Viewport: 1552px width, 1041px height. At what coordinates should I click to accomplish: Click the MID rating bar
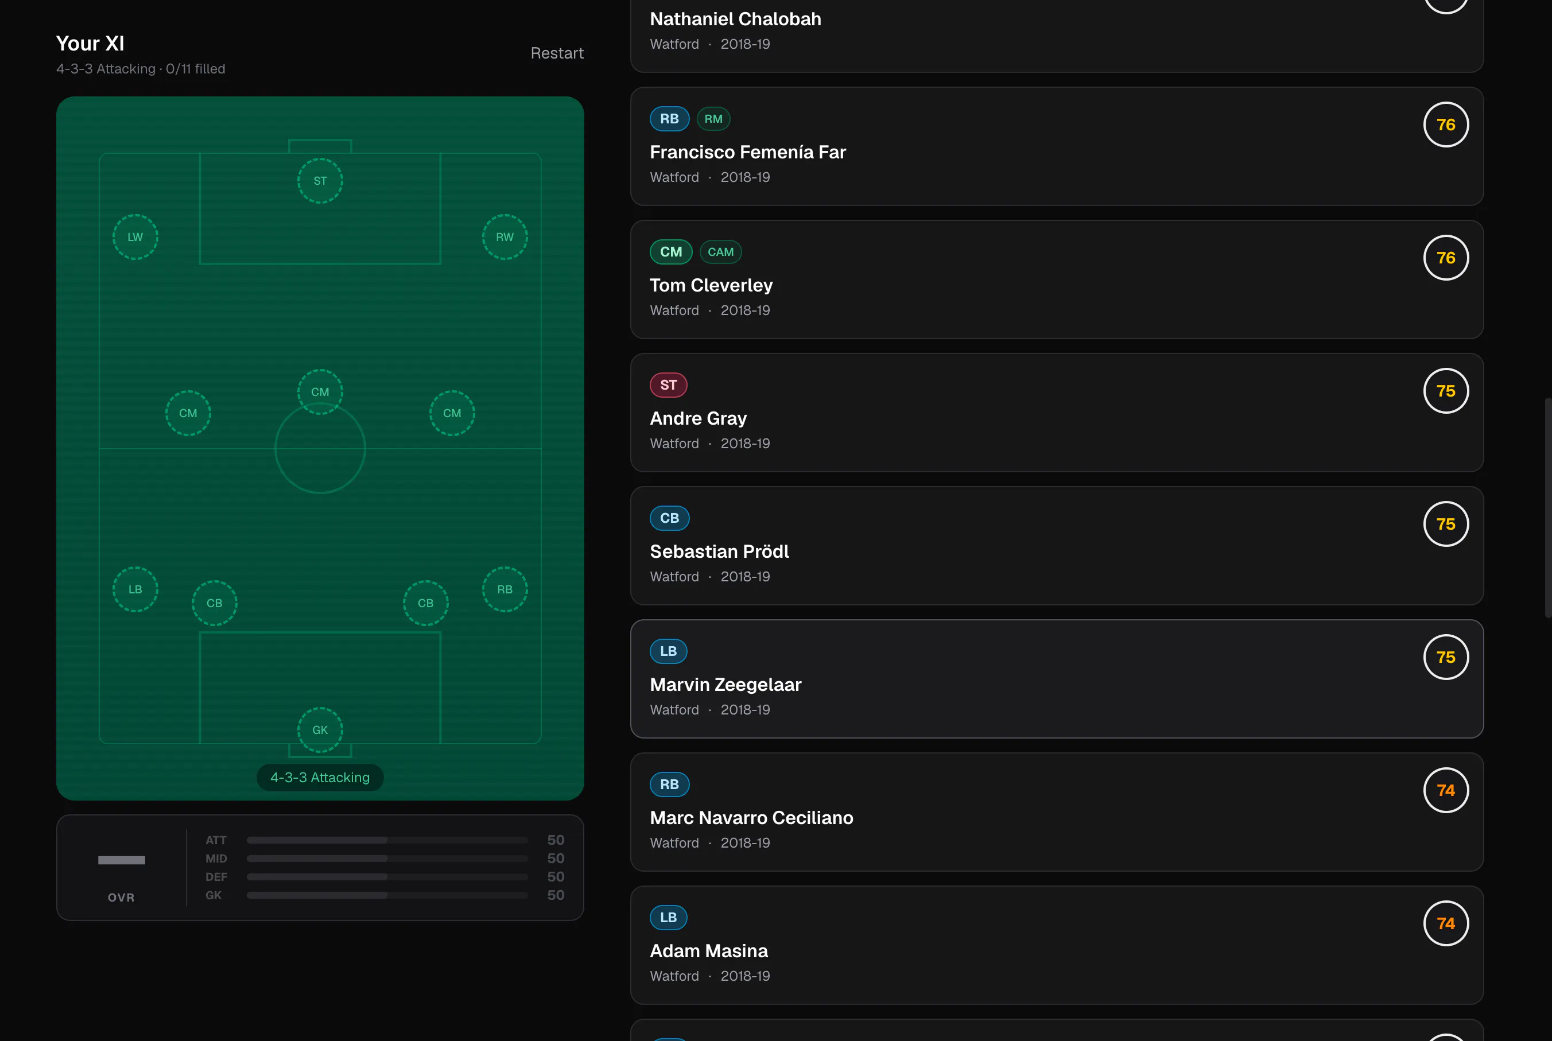pyautogui.click(x=387, y=859)
